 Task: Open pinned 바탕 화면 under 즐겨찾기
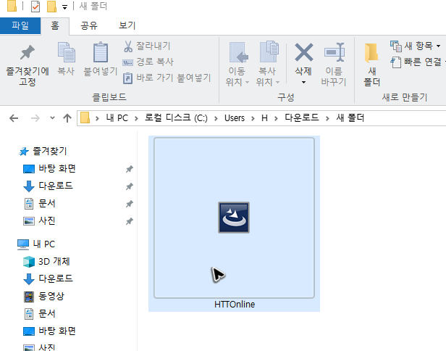[49, 169]
